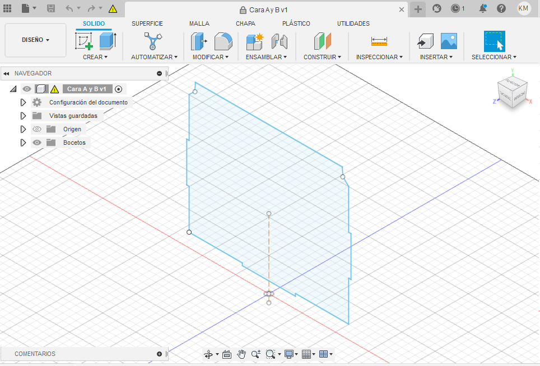Hide the Bocetos folder

click(36, 142)
